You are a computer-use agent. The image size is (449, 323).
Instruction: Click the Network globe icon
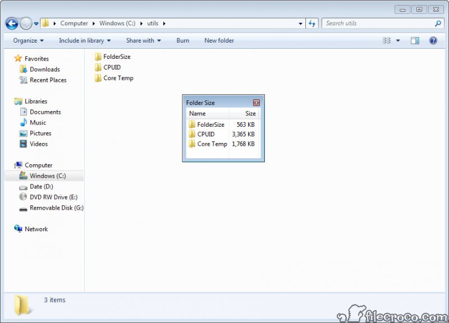pyautogui.click(x=18, y=229)
